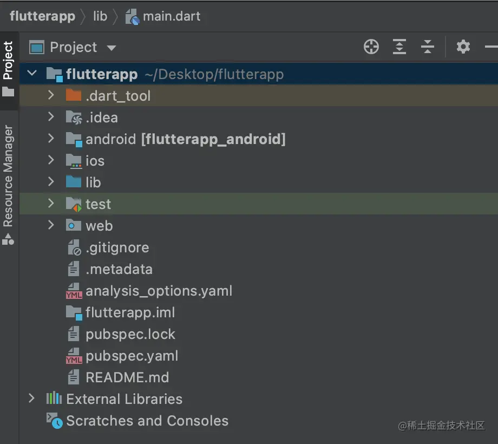498x444 pixels.
Task: Select the Project side tab
Action: click(8, 61)
